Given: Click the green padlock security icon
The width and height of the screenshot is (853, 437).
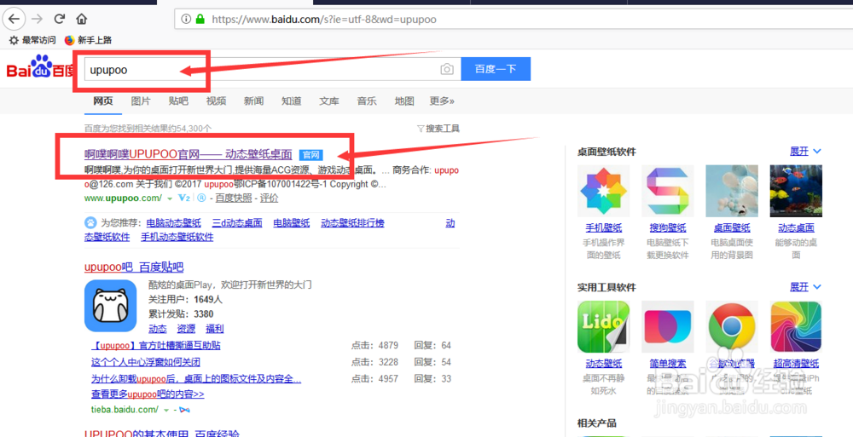Looking at the screenshot, I should point(200,19).
